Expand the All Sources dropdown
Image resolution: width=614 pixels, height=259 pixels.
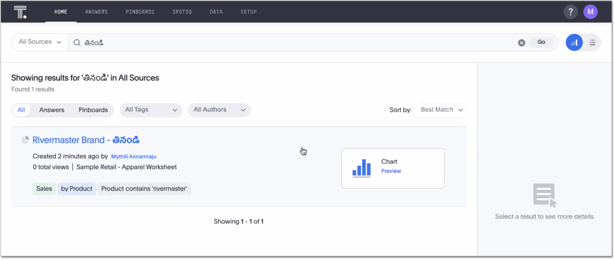point(40,42)
